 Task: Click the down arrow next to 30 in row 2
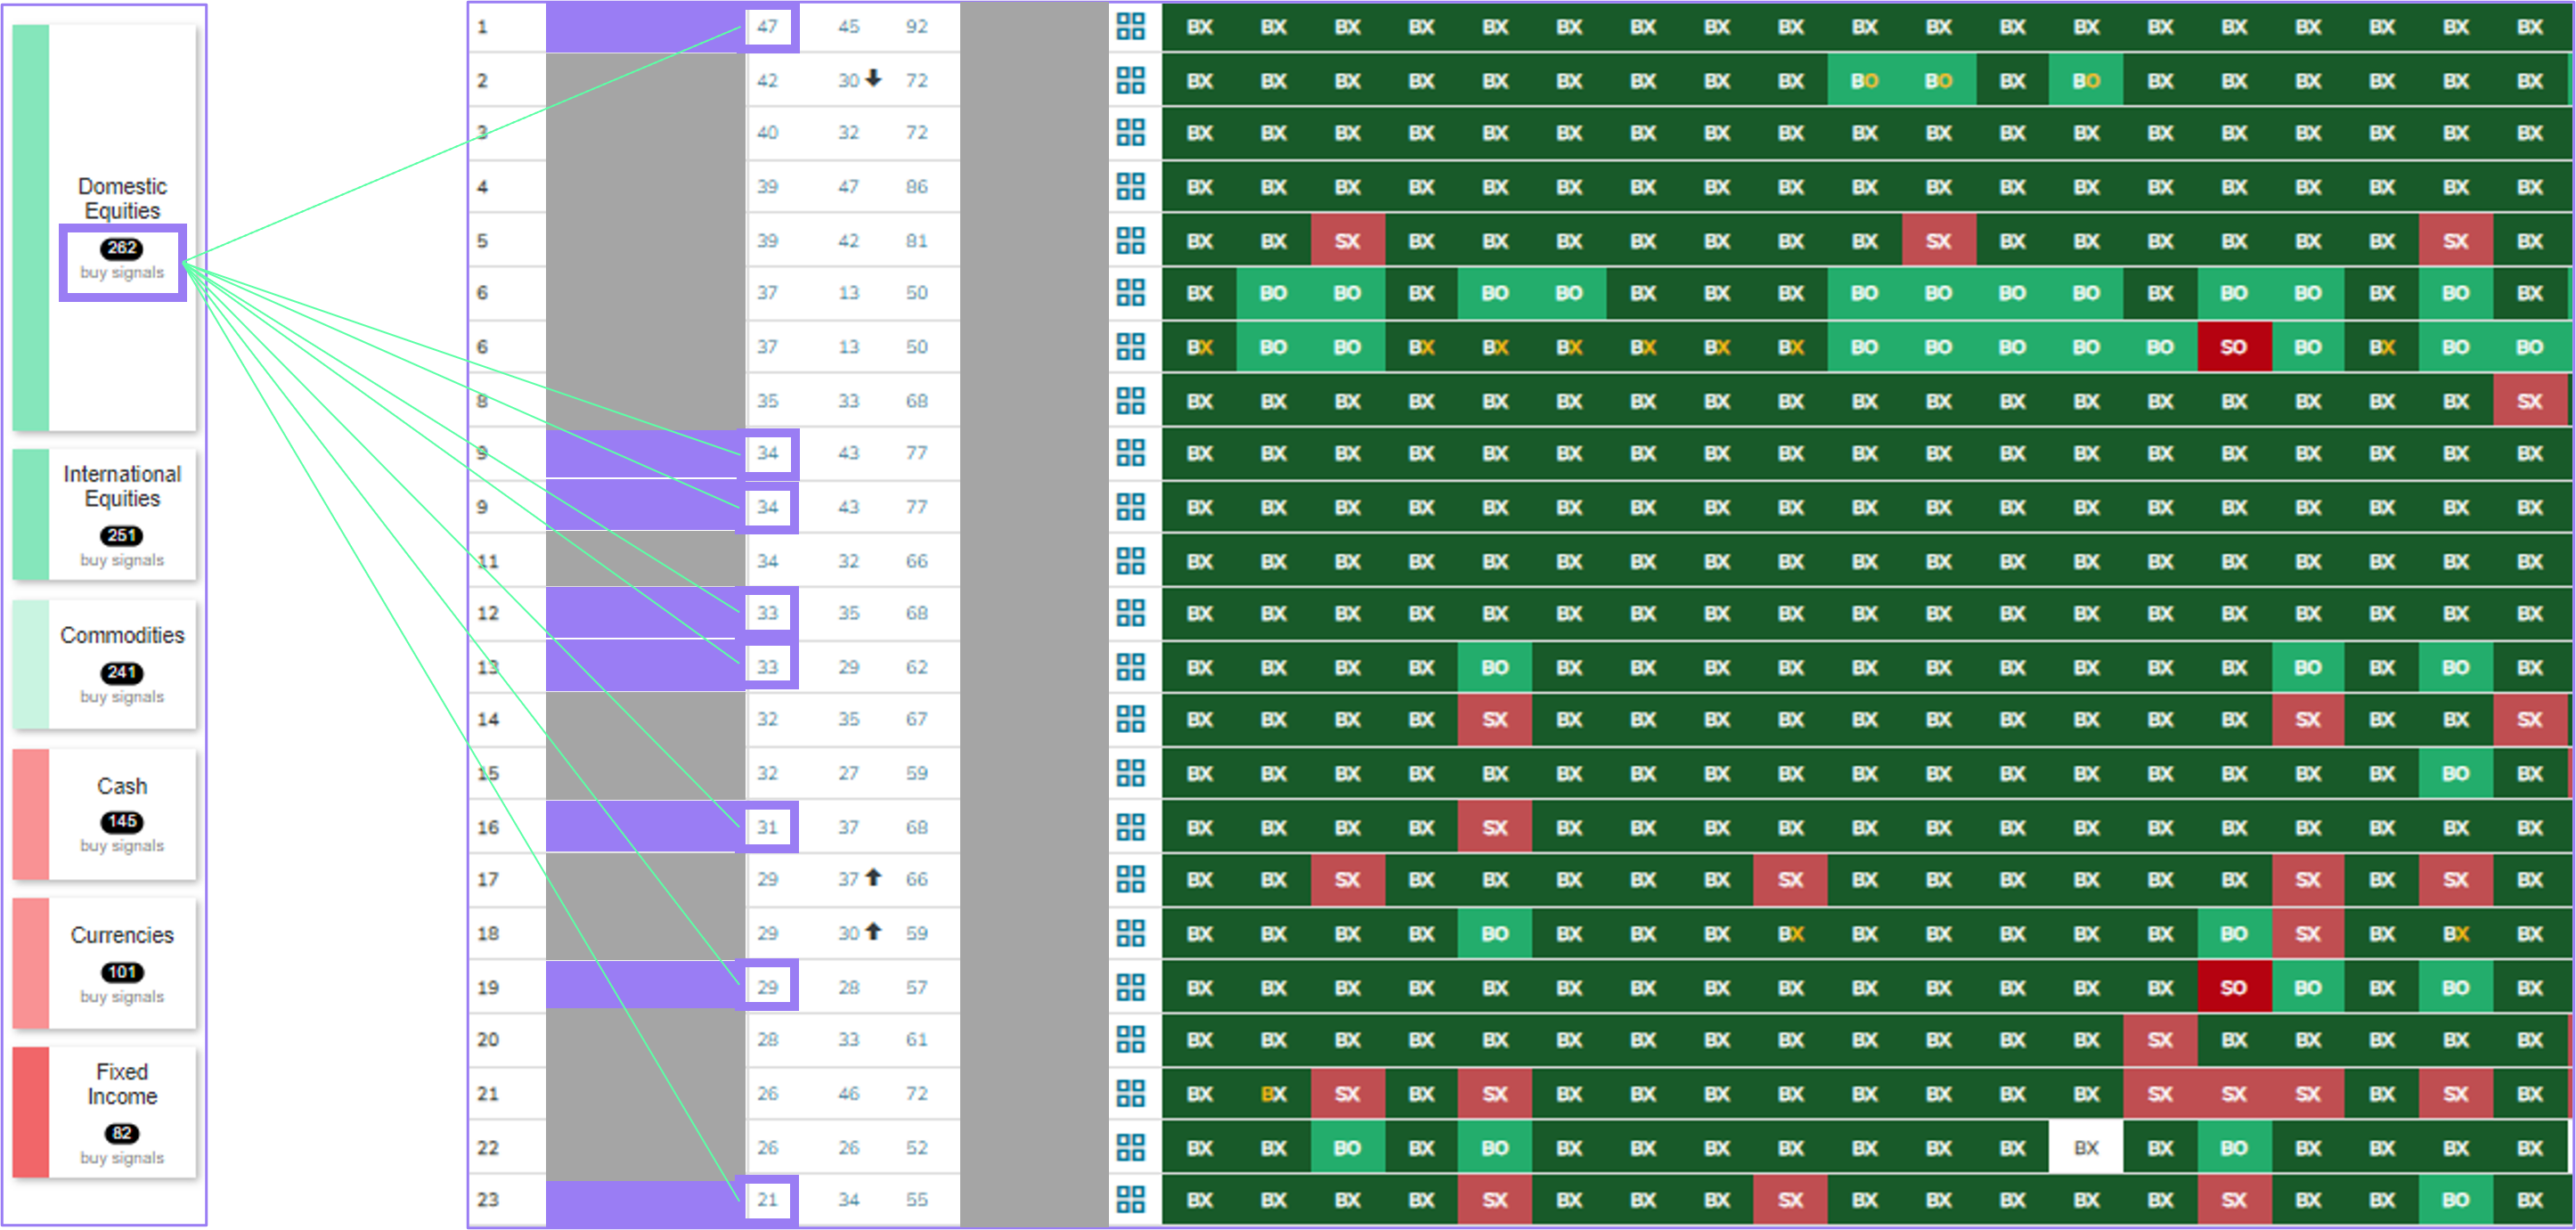click(x=873, y=78)
